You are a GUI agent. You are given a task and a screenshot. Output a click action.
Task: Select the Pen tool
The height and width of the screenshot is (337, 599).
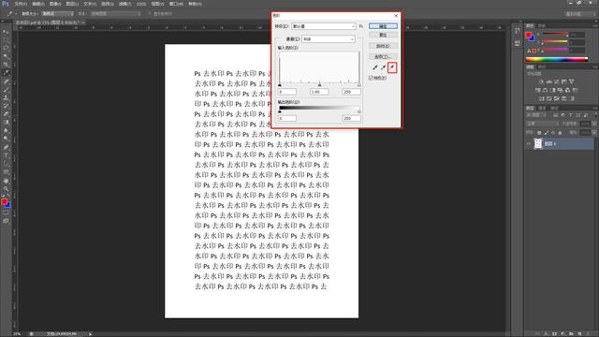coord(6,147)
